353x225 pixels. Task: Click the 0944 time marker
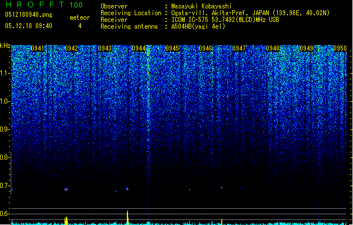coord(139,48)
